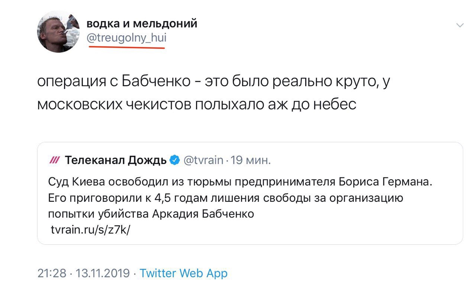This screenshot has height=290, width=476.
Task: Click the @treugolny_hui handle
Action: (126, 38)
